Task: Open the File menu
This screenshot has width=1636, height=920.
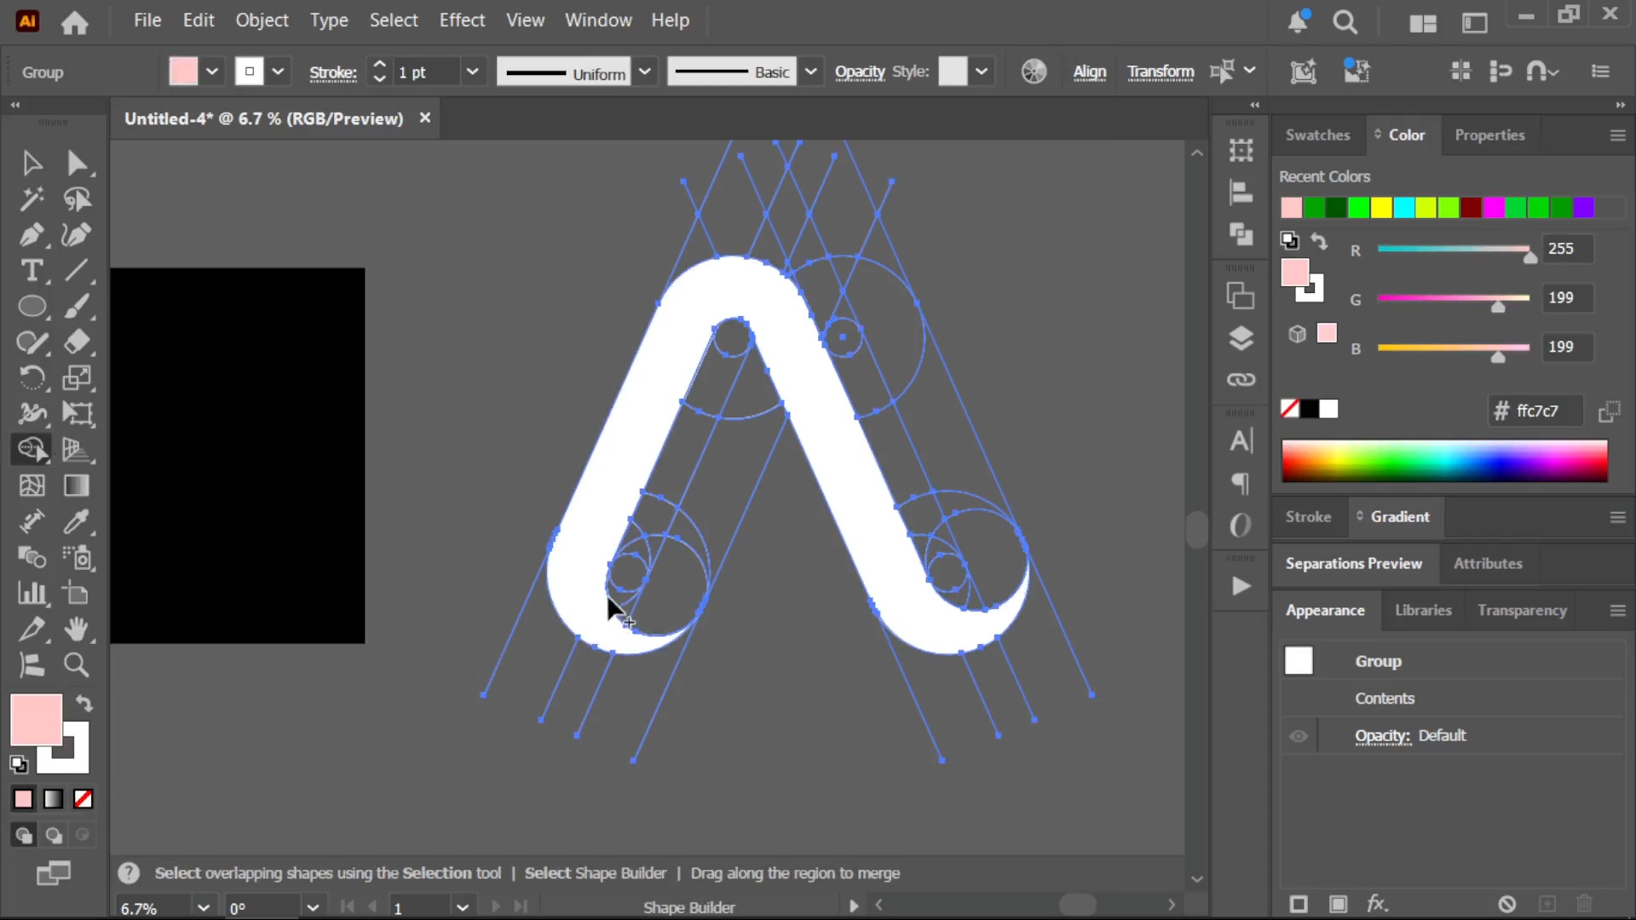Action: pyautogui.click(x=147, y=20)
